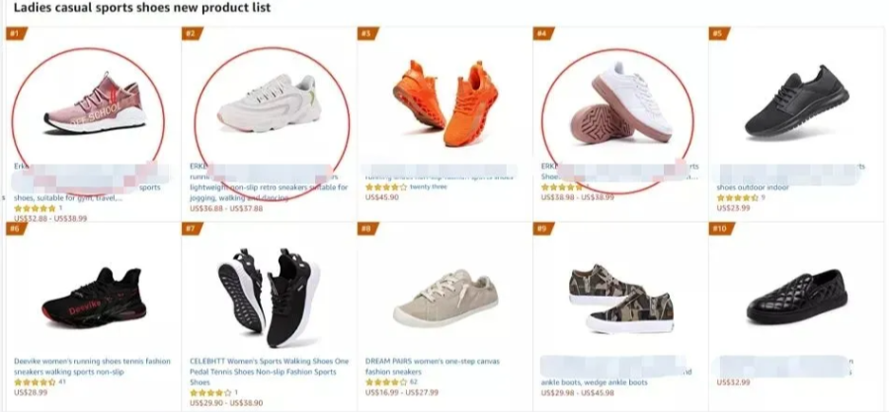Click the #5 rank badge
889x412 pixels.
click(717, 34)
